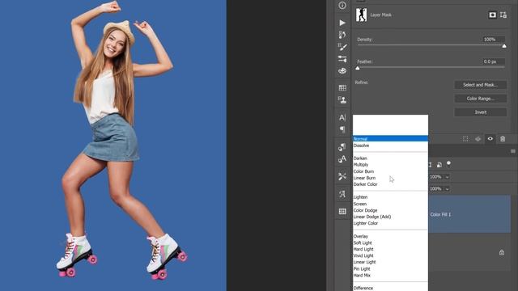The image size is (518, 291).
Task: Choose Normal blend mode
Action: tap(390, 139)
